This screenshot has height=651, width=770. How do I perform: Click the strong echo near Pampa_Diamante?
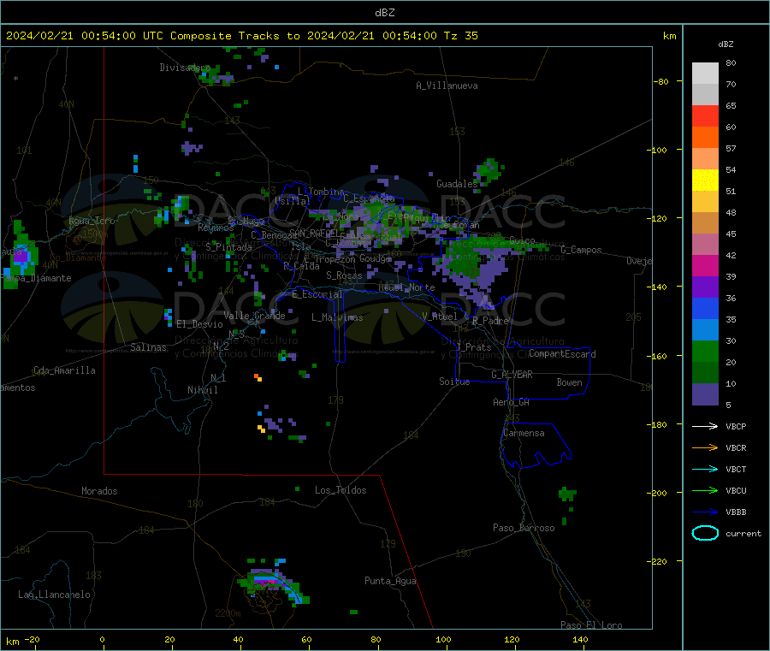[21, 257]
